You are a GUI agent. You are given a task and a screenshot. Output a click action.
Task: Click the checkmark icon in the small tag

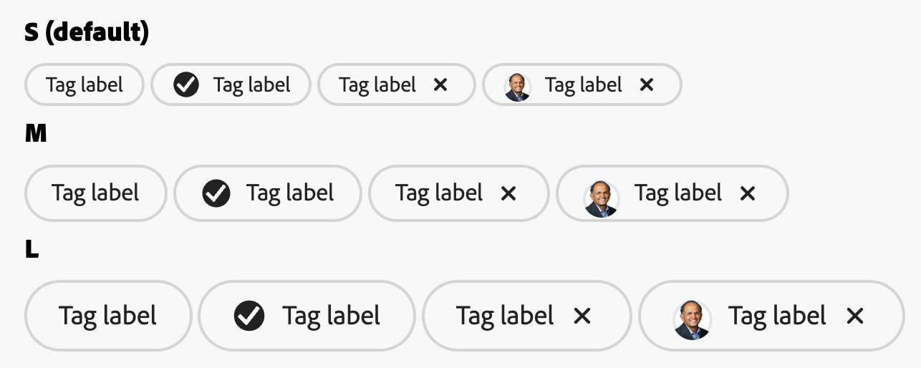point(186,85)
